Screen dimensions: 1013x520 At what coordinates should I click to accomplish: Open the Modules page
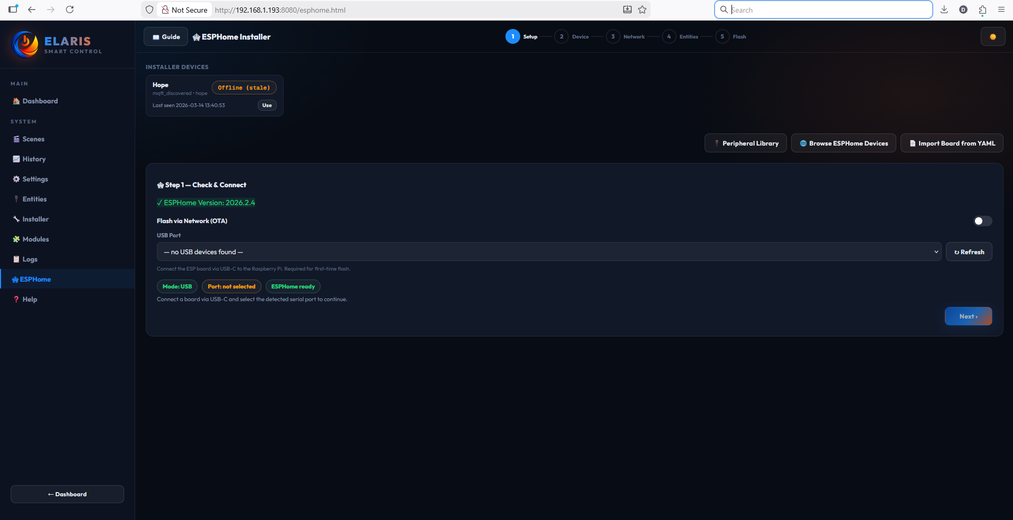click(35, 239)
